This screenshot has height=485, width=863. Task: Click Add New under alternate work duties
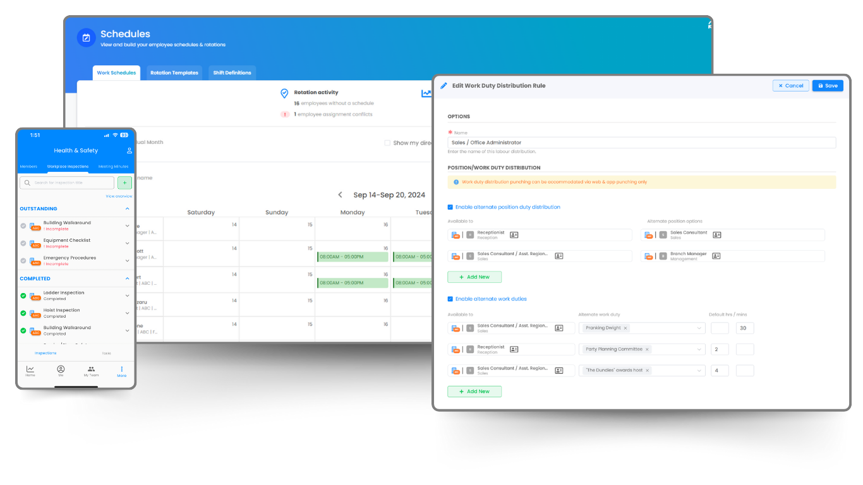click(x=474, y=391)
